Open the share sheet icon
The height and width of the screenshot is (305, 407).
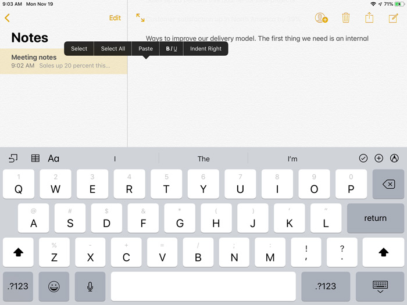click(x=369, y=18)
